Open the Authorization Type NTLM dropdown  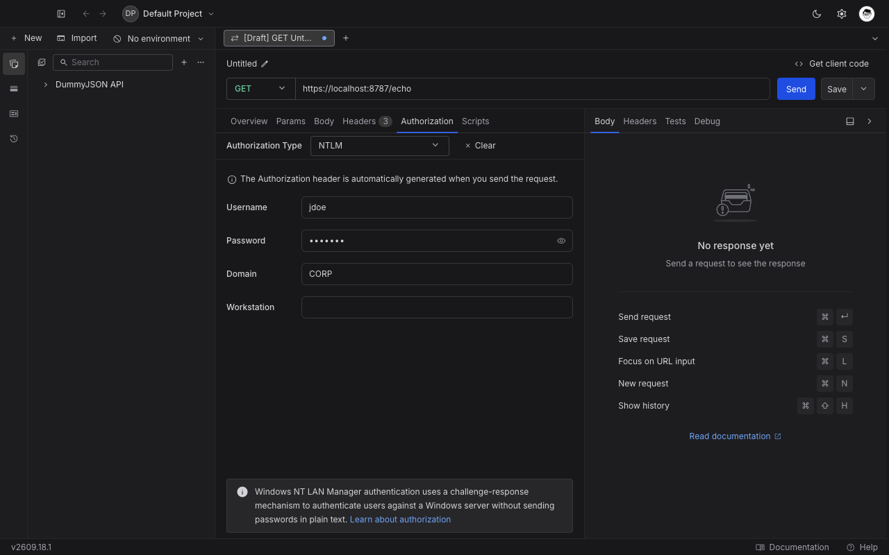[x=380, y=146]
